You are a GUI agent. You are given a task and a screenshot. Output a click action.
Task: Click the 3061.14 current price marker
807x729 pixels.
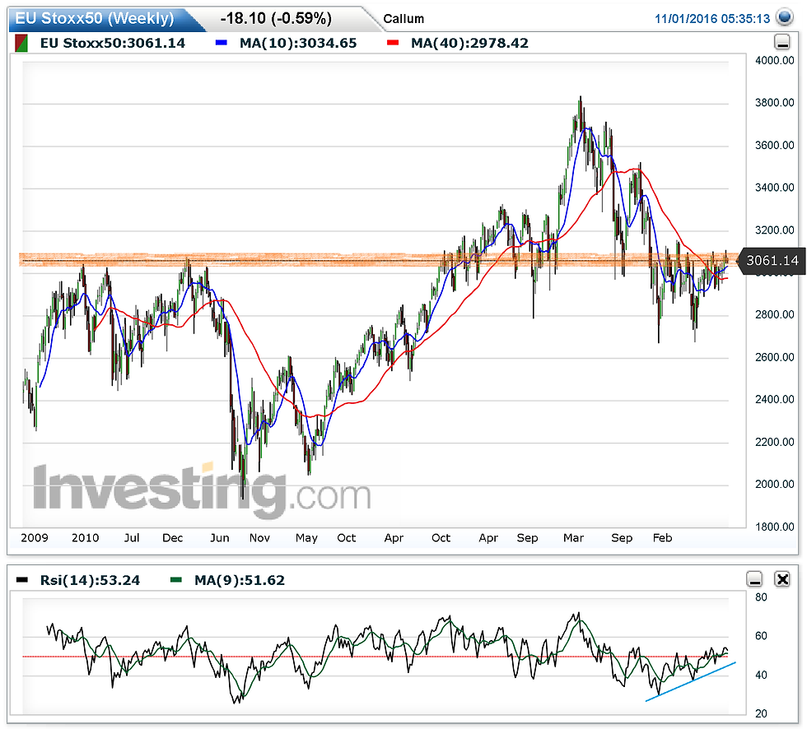(769, 261)
